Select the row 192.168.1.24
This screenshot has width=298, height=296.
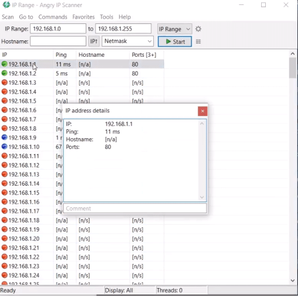(x=82, y=275)
